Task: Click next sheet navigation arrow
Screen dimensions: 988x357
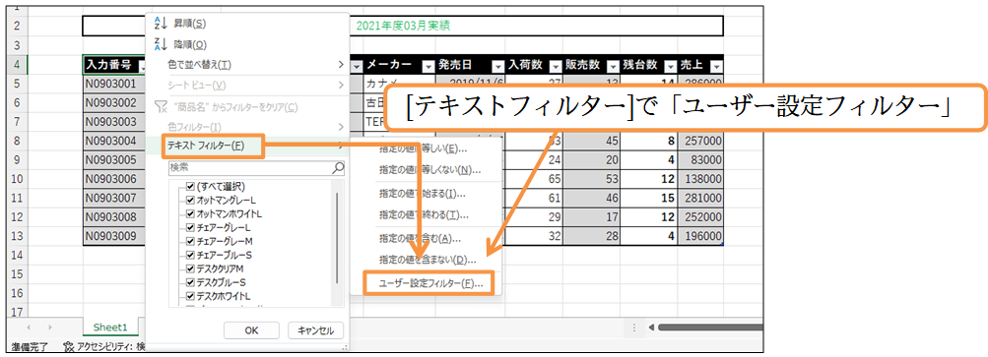Action: click(x=50, y=327)
